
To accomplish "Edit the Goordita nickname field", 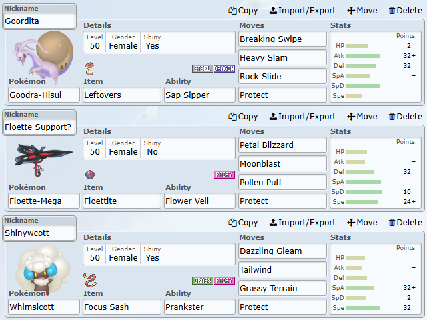I will [39, 21].
